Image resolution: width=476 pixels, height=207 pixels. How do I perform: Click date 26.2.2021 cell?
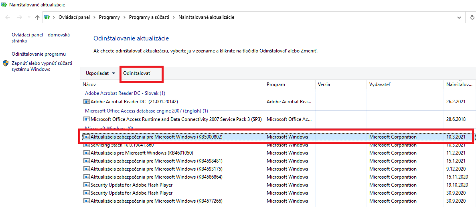tap(456, 102)
